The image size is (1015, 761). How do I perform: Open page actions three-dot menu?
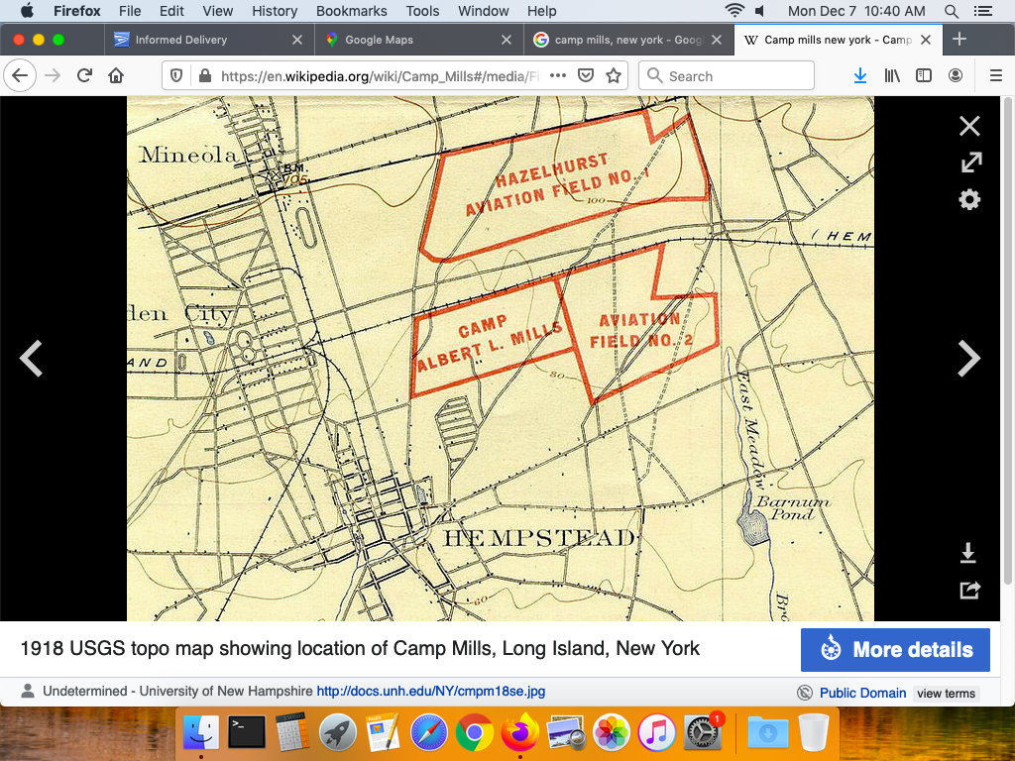click(557, 75)
